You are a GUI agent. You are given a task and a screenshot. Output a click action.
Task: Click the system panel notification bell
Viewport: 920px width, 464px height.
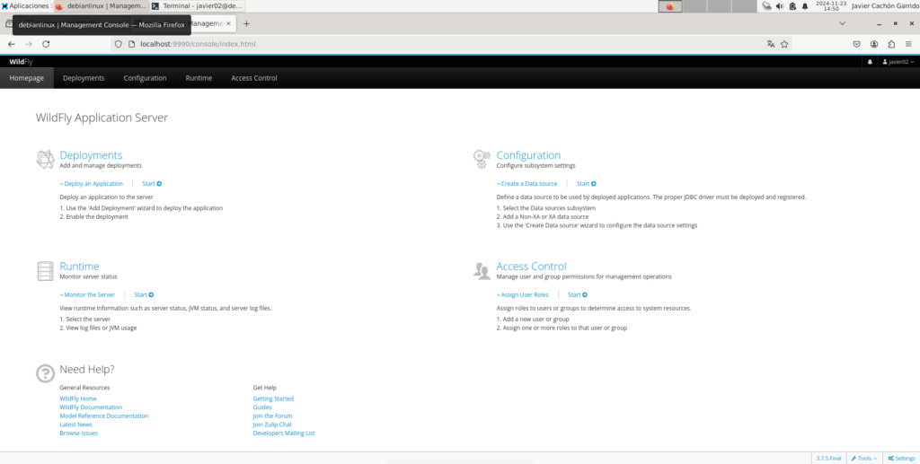[805, 6]
